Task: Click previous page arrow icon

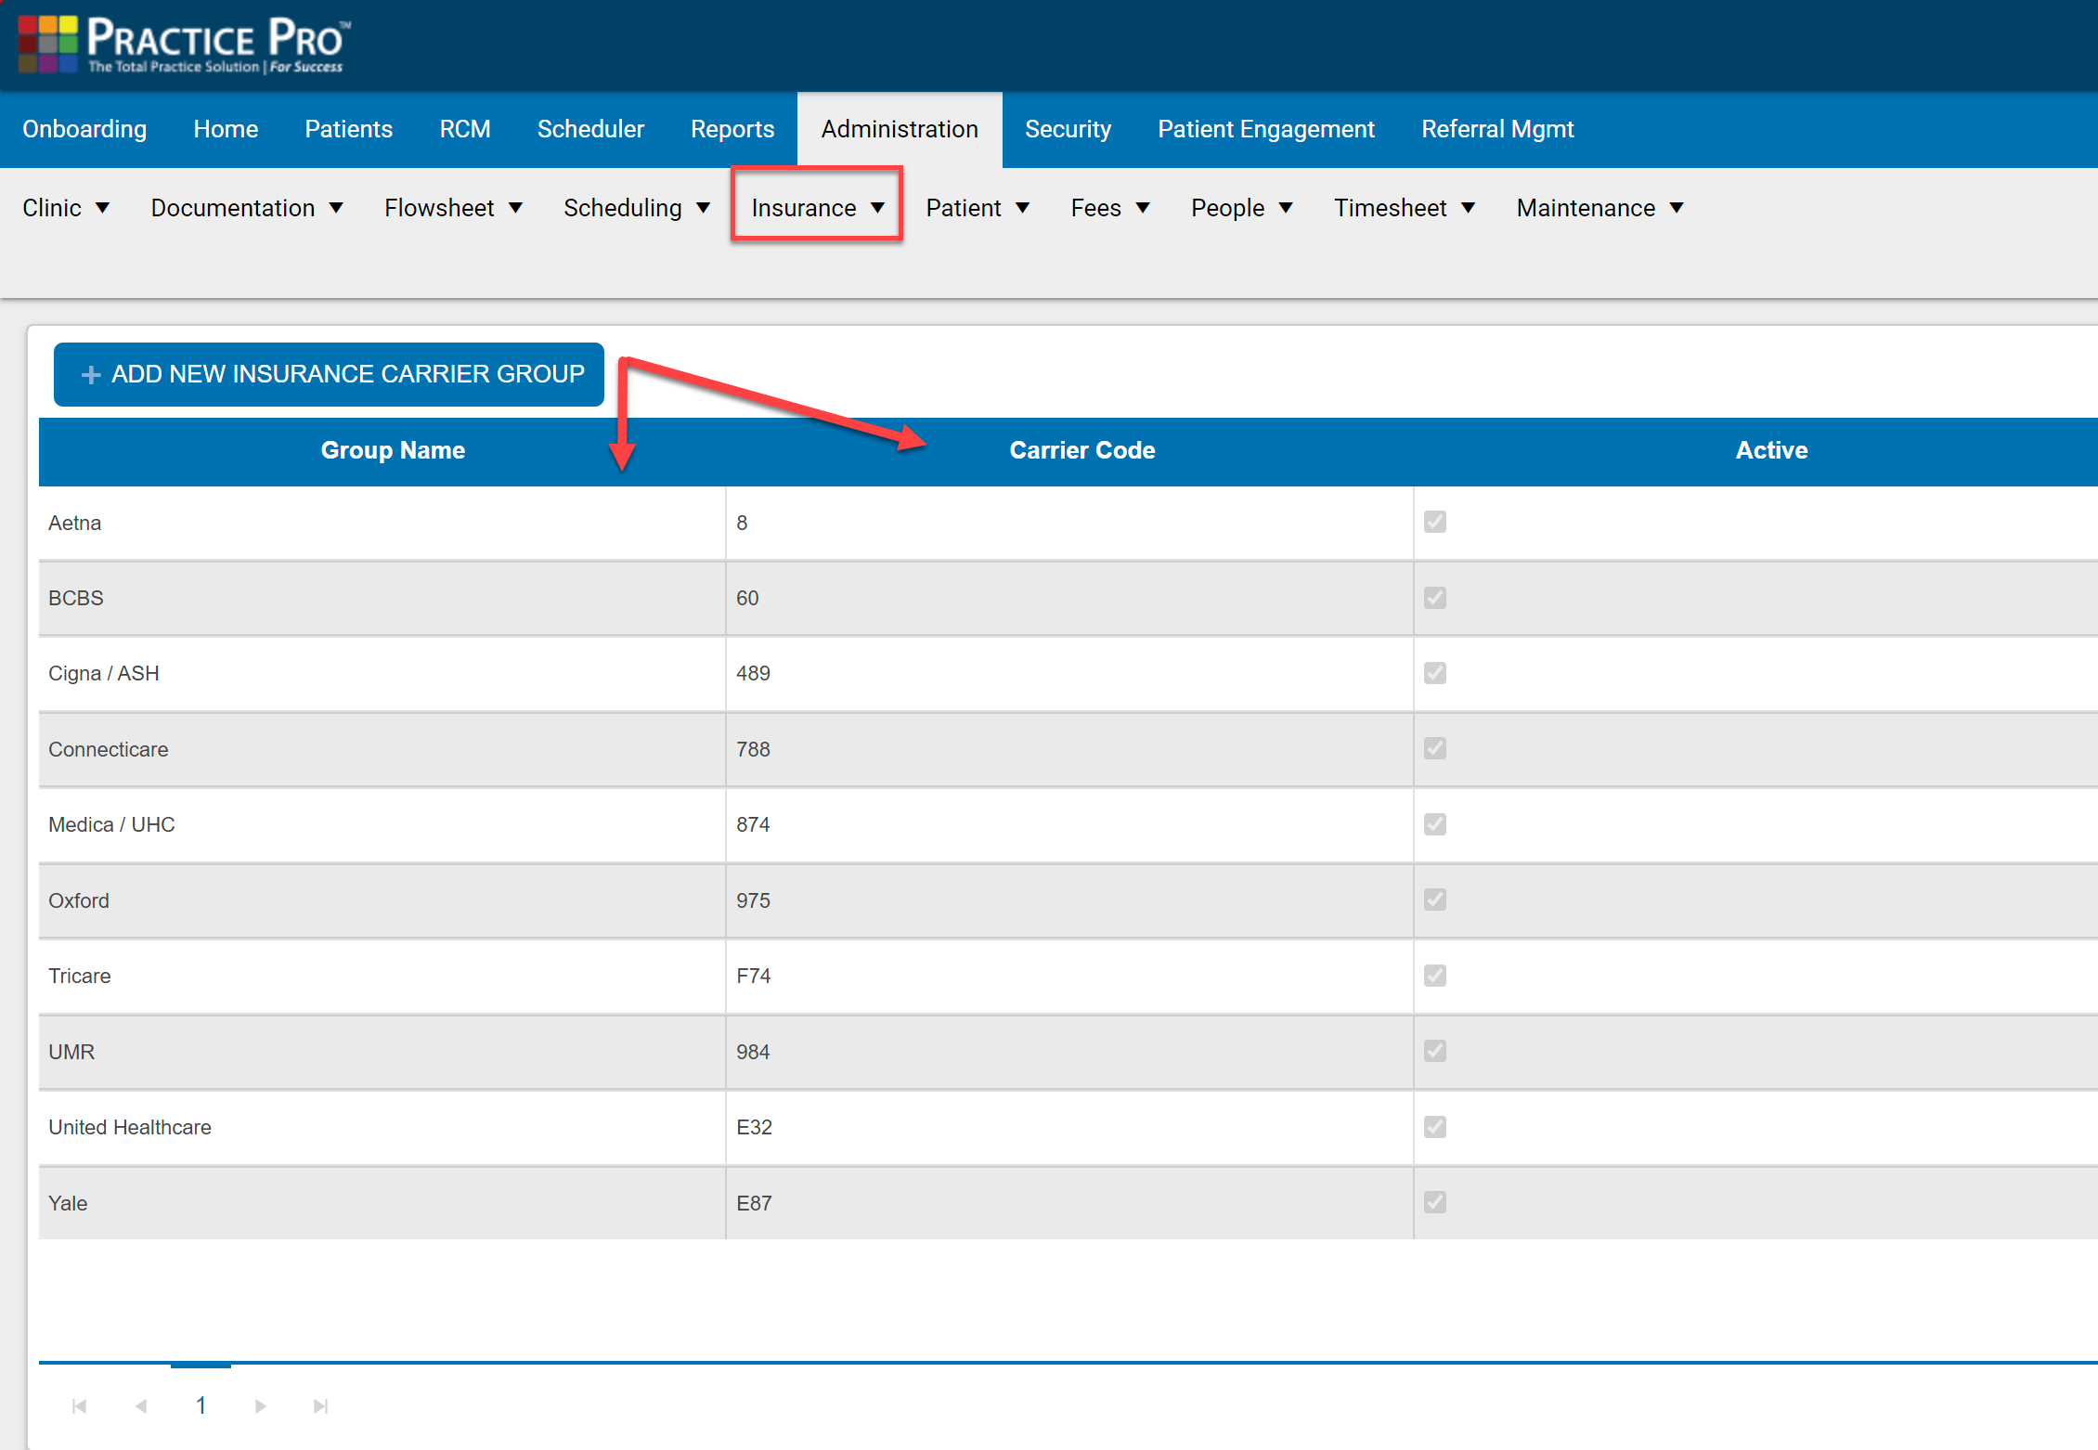Action: click(141, 1406)
